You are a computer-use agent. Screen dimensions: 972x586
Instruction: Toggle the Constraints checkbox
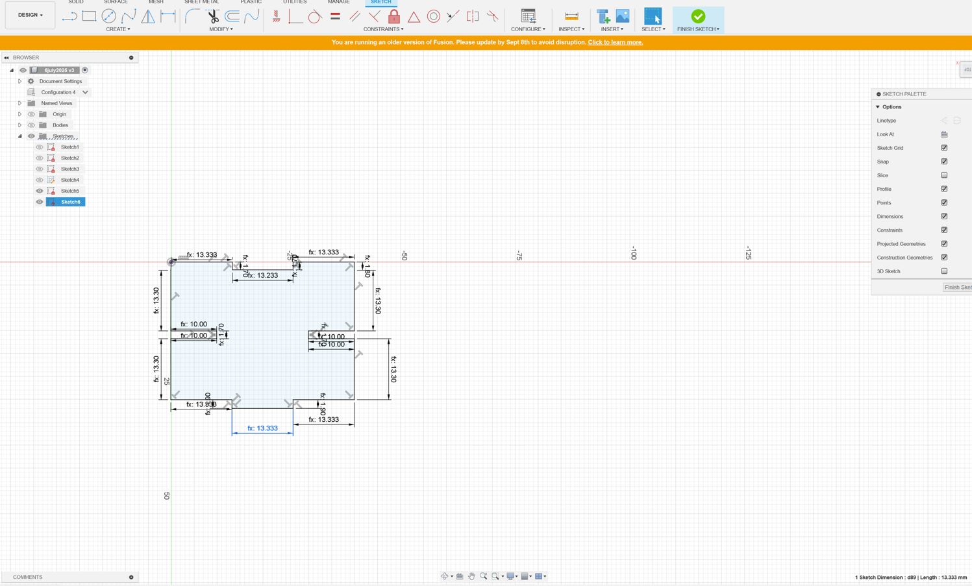click(x=944, y=230)
